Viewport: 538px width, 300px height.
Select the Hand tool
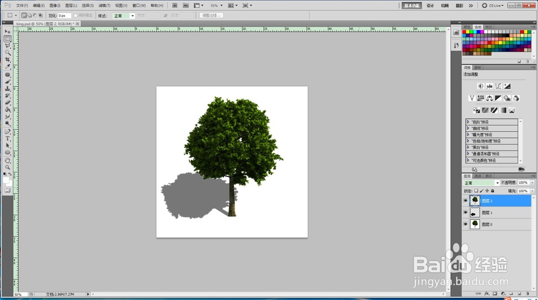pos(8,160)
